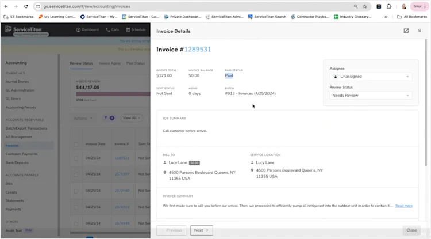431x239 pixels.
Task: Open Contractor Playbo... bookmark
Action: click(310, 17)
